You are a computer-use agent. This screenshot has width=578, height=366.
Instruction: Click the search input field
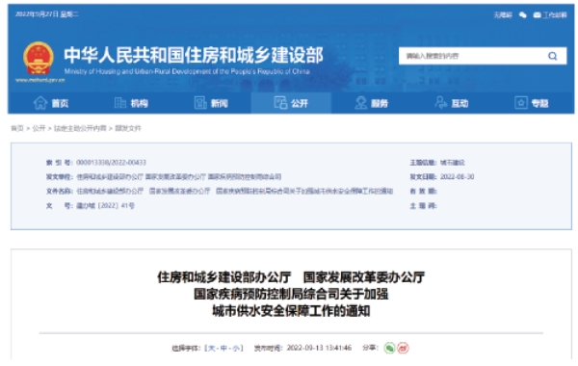tap(473, 56)
